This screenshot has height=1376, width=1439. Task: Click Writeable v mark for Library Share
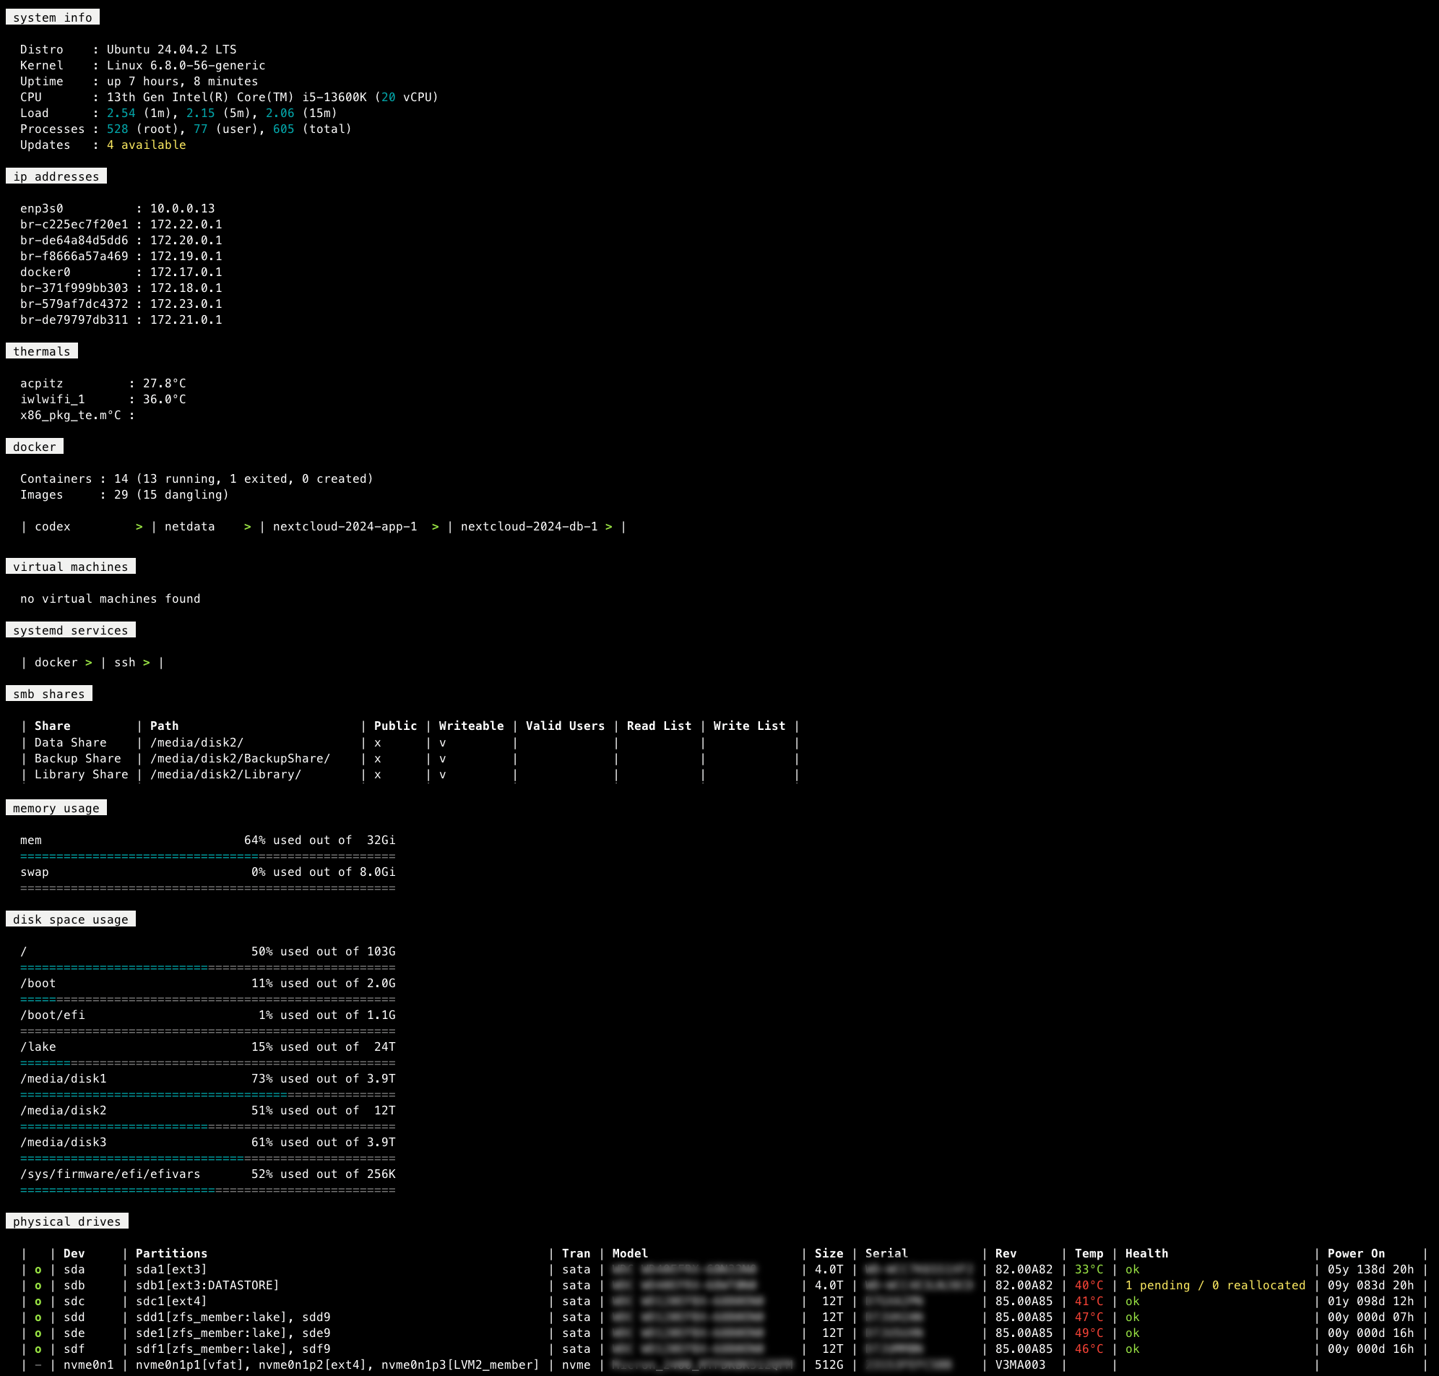[x=443, y=775]
